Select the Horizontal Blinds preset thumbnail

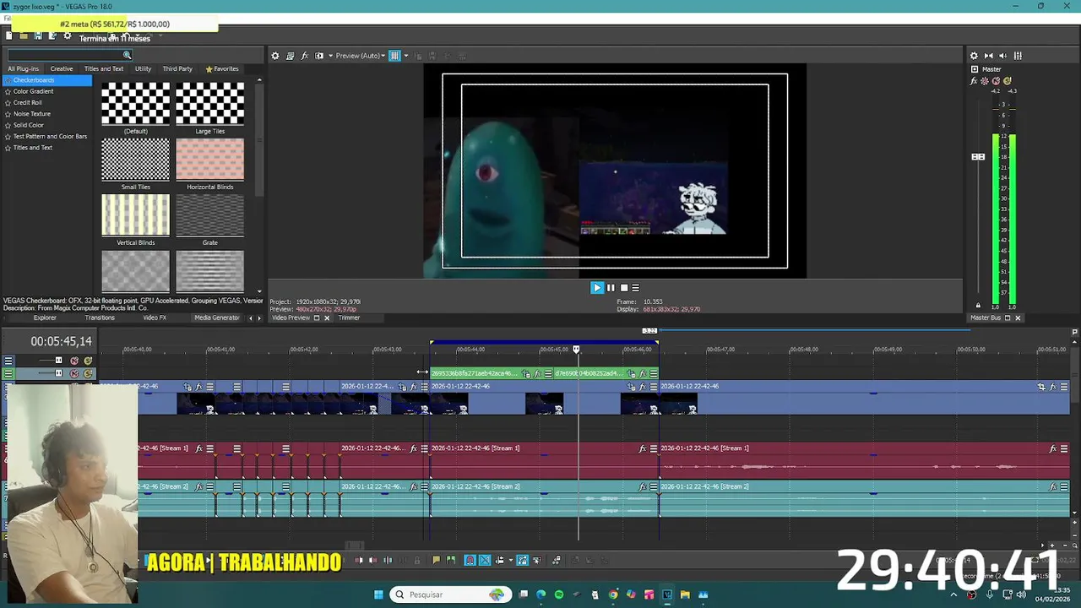pos(209,160)
